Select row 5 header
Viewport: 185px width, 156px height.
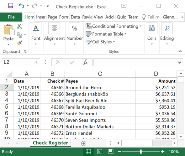tap(7, 107)
